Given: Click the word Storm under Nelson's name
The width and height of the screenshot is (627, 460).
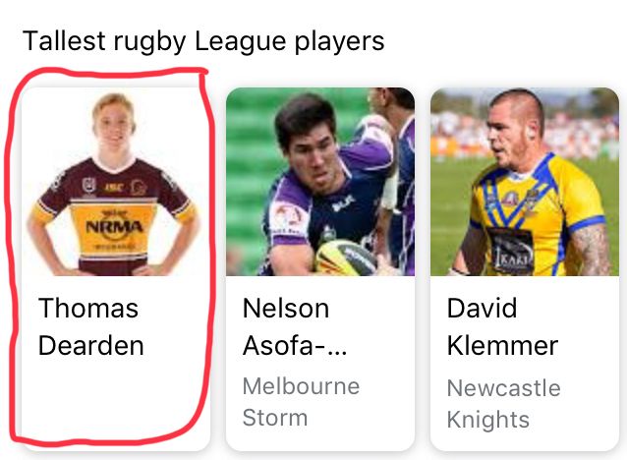Looking at the screenshot, I should pyautogui.click(x=275, y=418).
